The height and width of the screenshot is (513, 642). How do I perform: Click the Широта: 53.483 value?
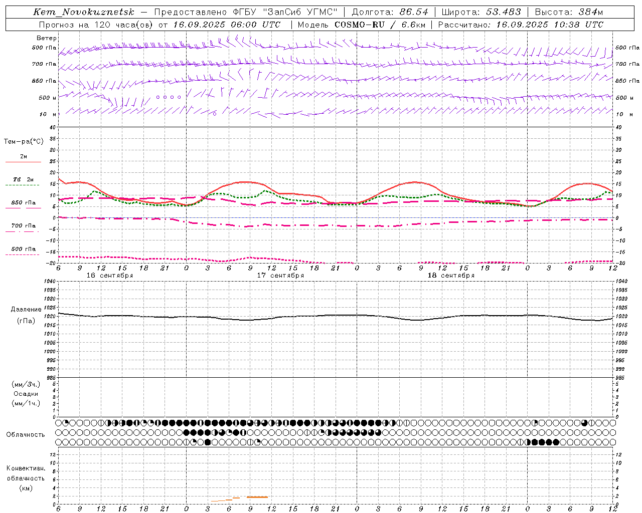click(481, 12)
